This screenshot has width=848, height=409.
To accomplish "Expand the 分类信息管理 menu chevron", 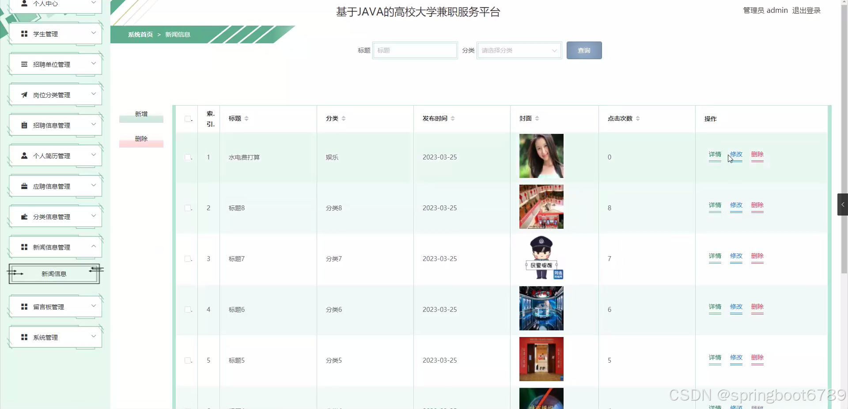I will tap(94, 216).
